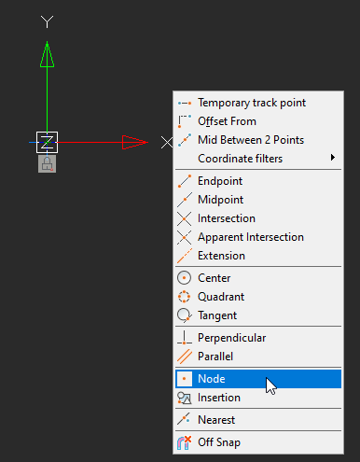Click the Y axis label

(47, 21)
